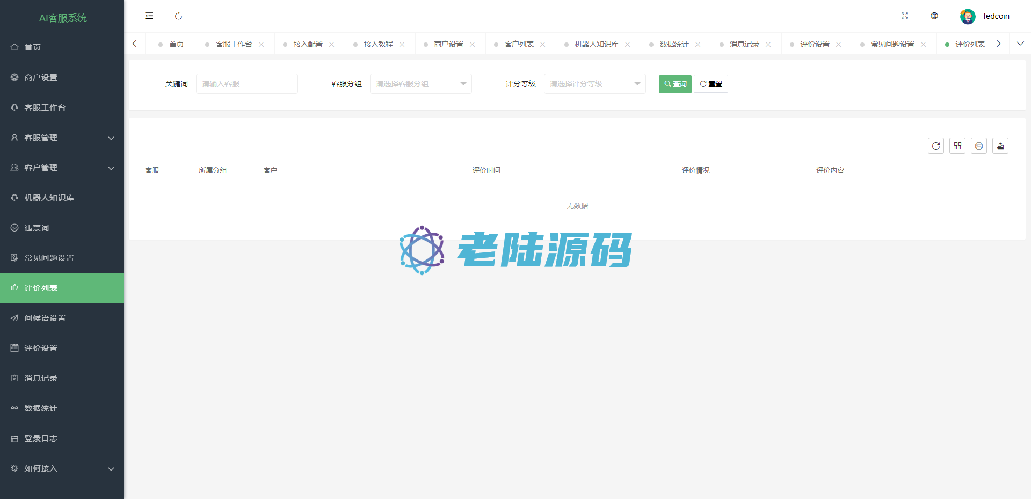Export table data with the export icon
1031x499 pixels.
pyautogui.click(x=1000, y=146)
